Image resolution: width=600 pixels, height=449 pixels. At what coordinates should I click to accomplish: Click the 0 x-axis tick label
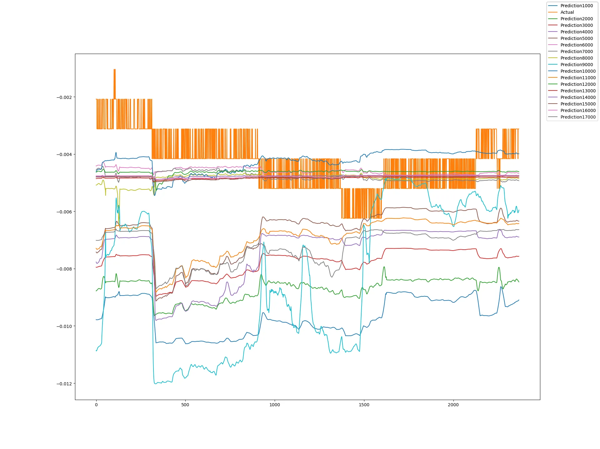96,405
